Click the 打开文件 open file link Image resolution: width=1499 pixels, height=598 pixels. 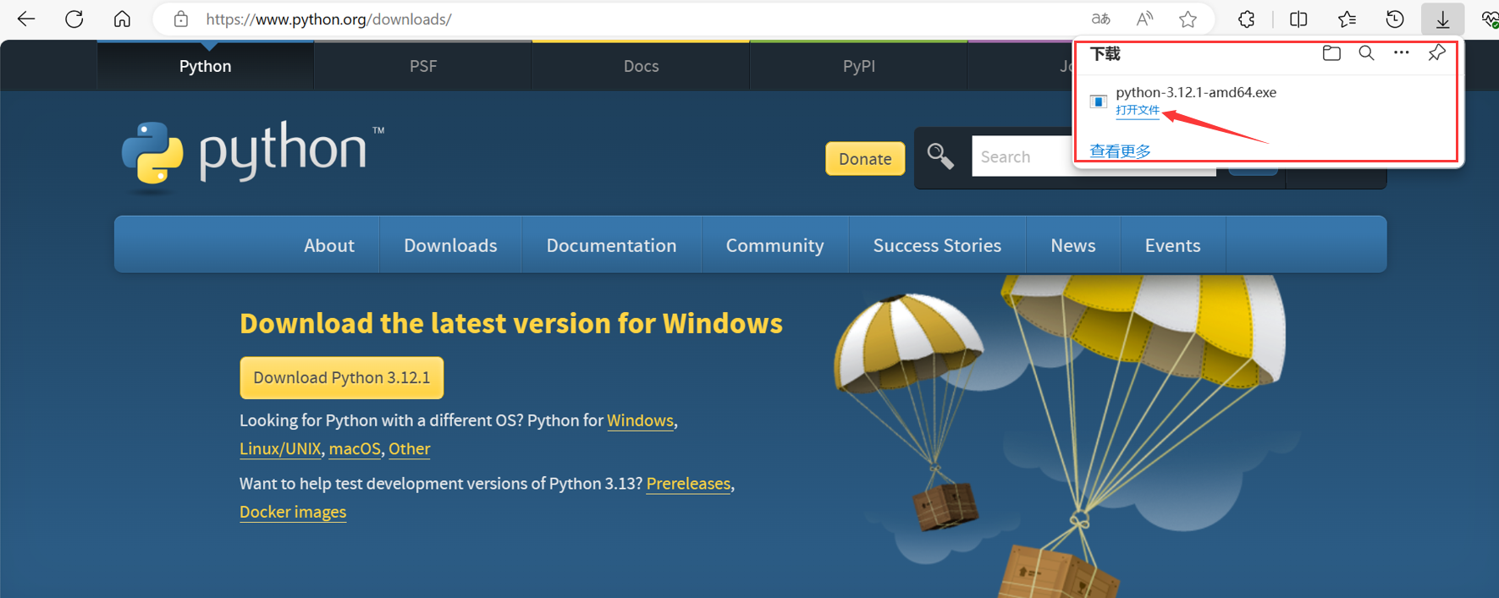(1137, 111)
